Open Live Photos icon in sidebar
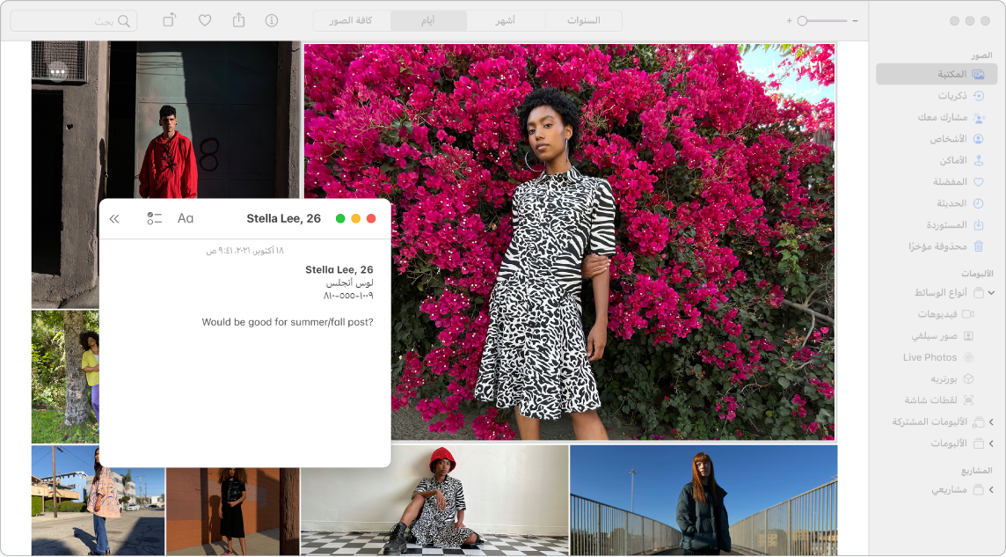Image resolution: width=1006 pixels, height=557 pixels. click(968, 357)
